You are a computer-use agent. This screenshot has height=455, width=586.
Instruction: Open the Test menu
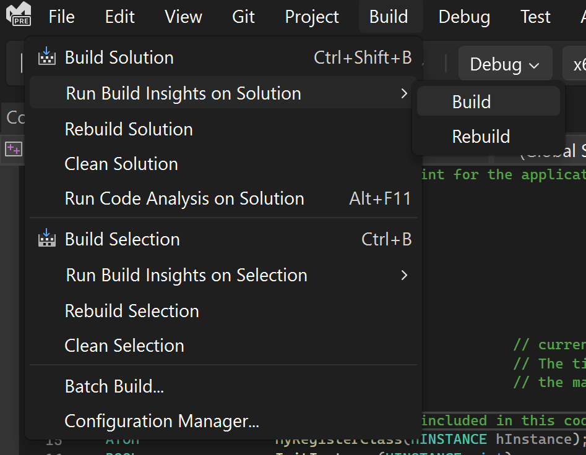click(535, 17)
